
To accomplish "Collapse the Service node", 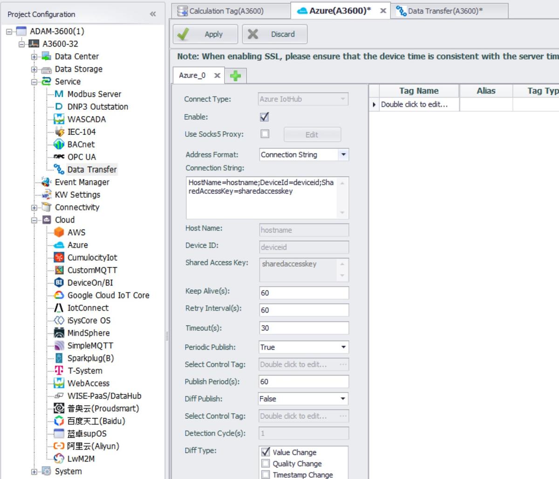I will (x=34, y=82).
